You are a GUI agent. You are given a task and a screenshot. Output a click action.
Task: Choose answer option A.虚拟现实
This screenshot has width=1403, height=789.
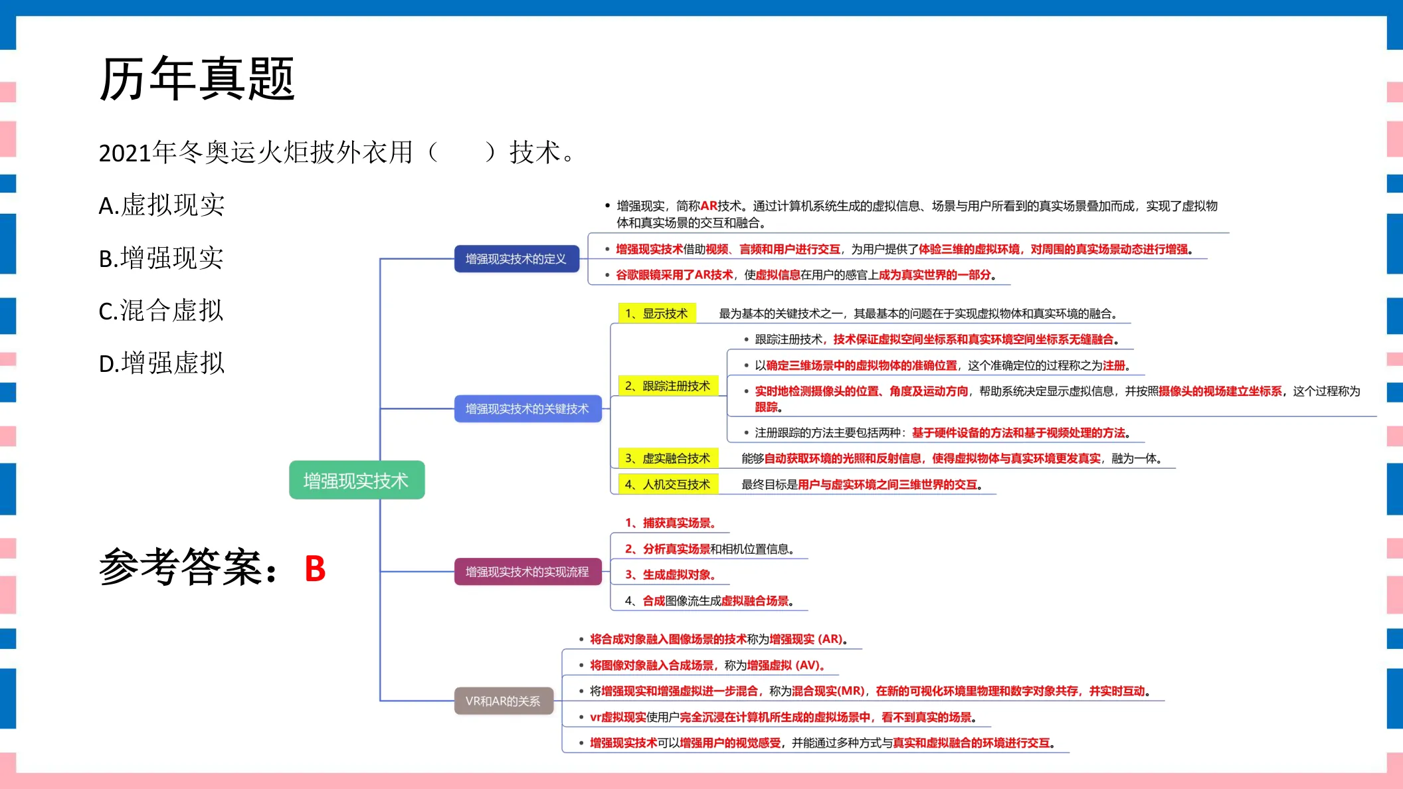[x=161, y=205]
